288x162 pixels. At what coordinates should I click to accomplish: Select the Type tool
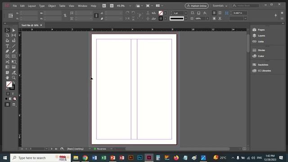(x=7, y=46)
